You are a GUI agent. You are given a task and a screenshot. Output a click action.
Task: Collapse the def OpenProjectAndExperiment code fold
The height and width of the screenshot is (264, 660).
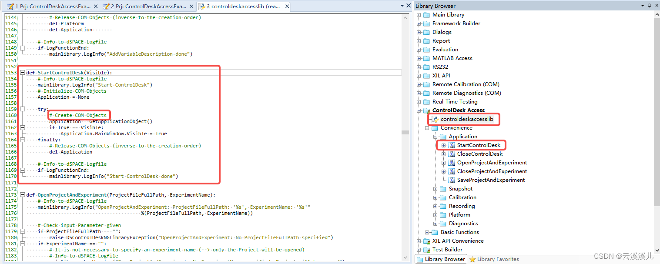pos(22,195)
